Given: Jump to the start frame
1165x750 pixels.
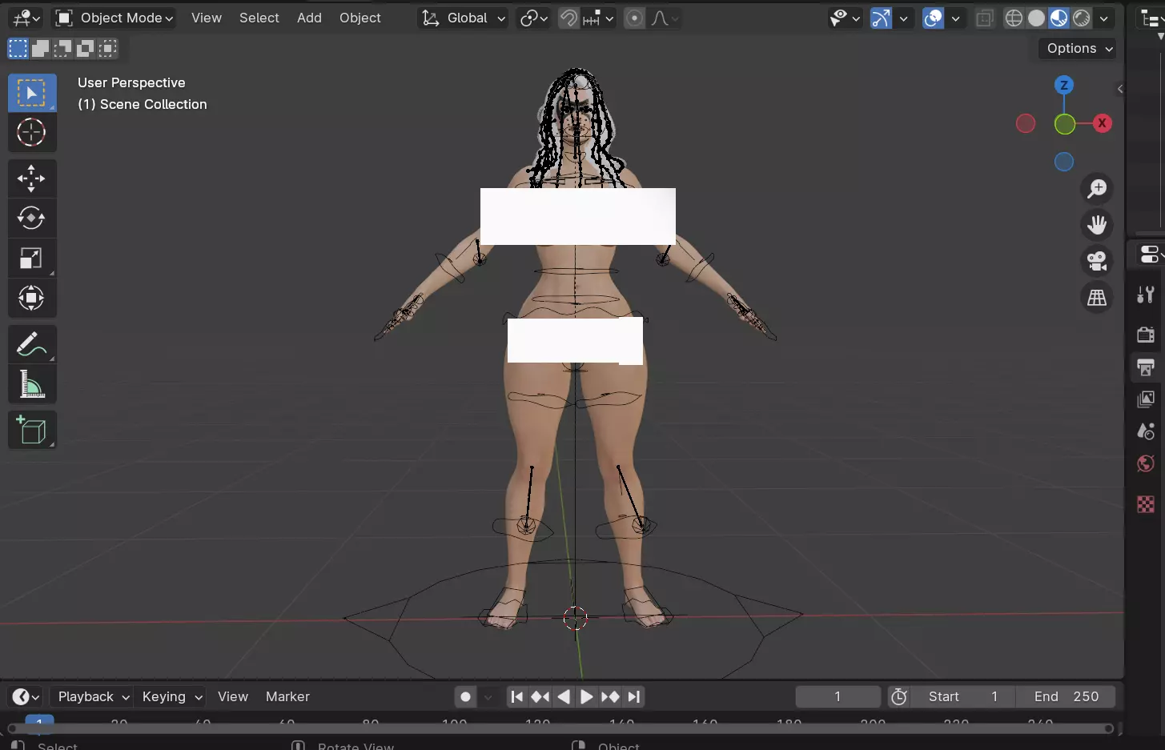Looking at the screenshot, I should pyautogui.click(x=517, y=697).
